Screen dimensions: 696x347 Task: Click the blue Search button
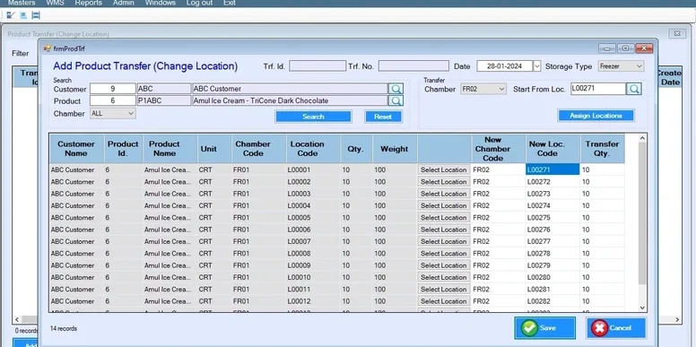point(313,117)
